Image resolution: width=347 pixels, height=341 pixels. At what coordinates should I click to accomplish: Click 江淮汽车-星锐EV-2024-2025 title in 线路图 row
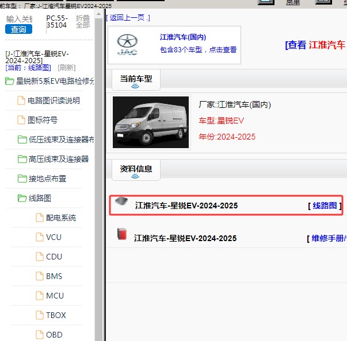click(x=186, y=206)
